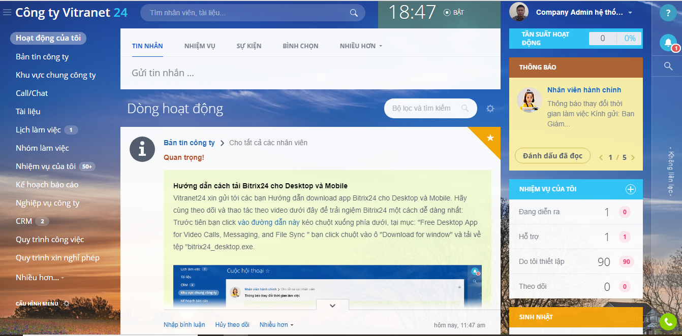Click the Đang diễn ra task row

click(576, 212)
